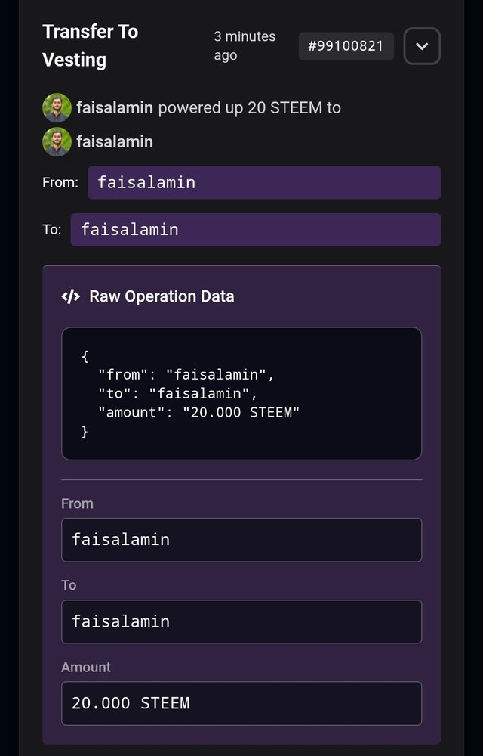The image size is (483, 756).
Task: Focus the To field in raw data
Action: click(x=241, y=621)
